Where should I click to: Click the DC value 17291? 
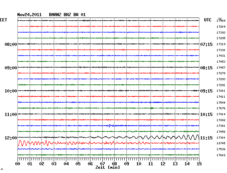[221, 85]
